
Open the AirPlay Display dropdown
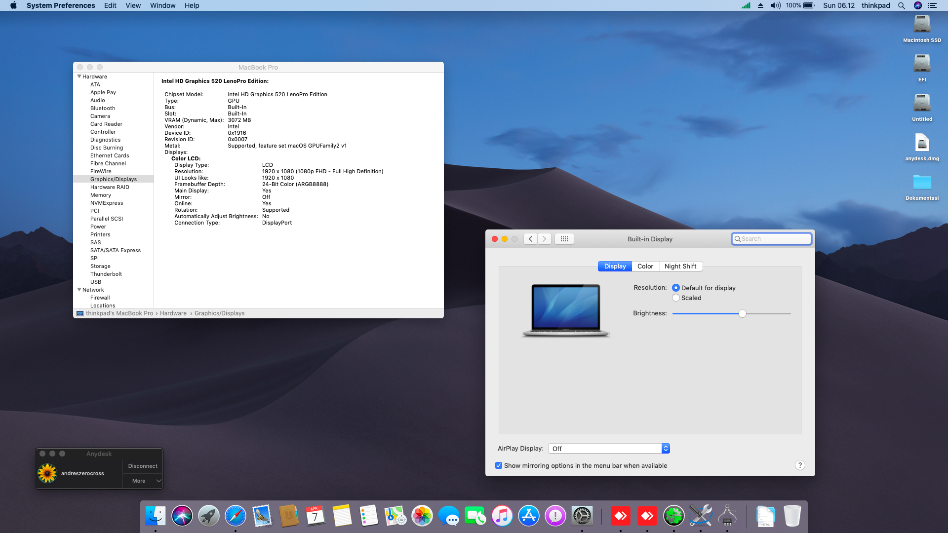coord(609,449)
